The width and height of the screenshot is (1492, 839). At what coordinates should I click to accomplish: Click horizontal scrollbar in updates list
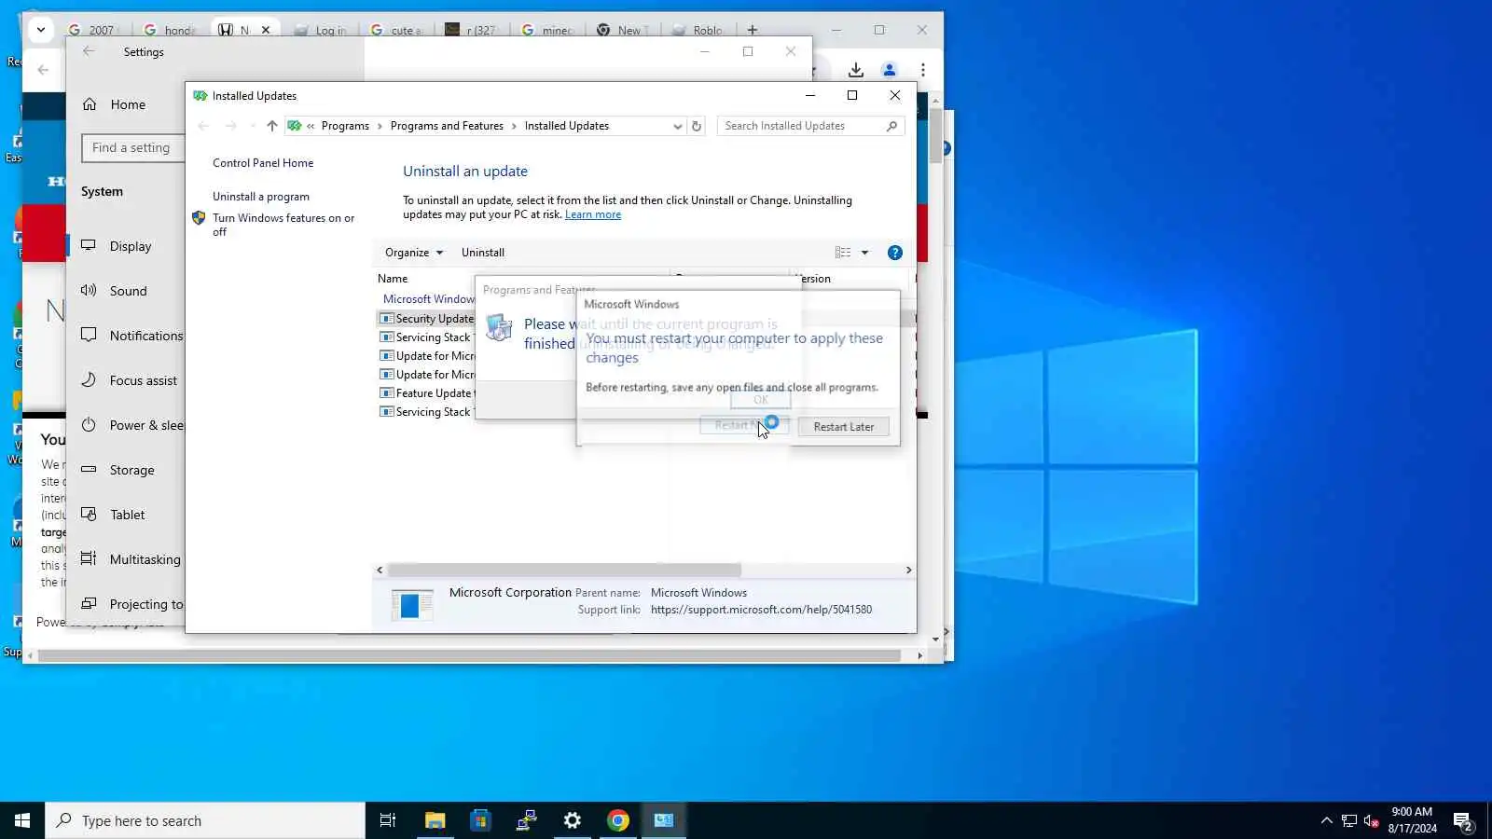(564, 570)
